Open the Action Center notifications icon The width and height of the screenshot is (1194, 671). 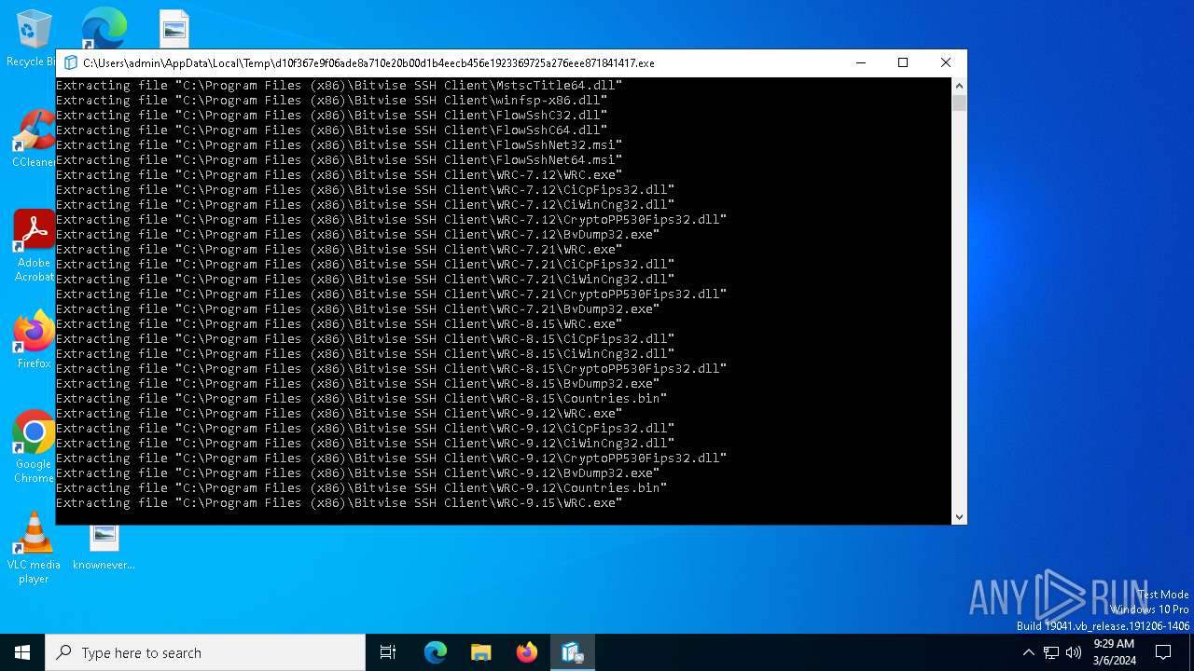[x=1163, y=652]
